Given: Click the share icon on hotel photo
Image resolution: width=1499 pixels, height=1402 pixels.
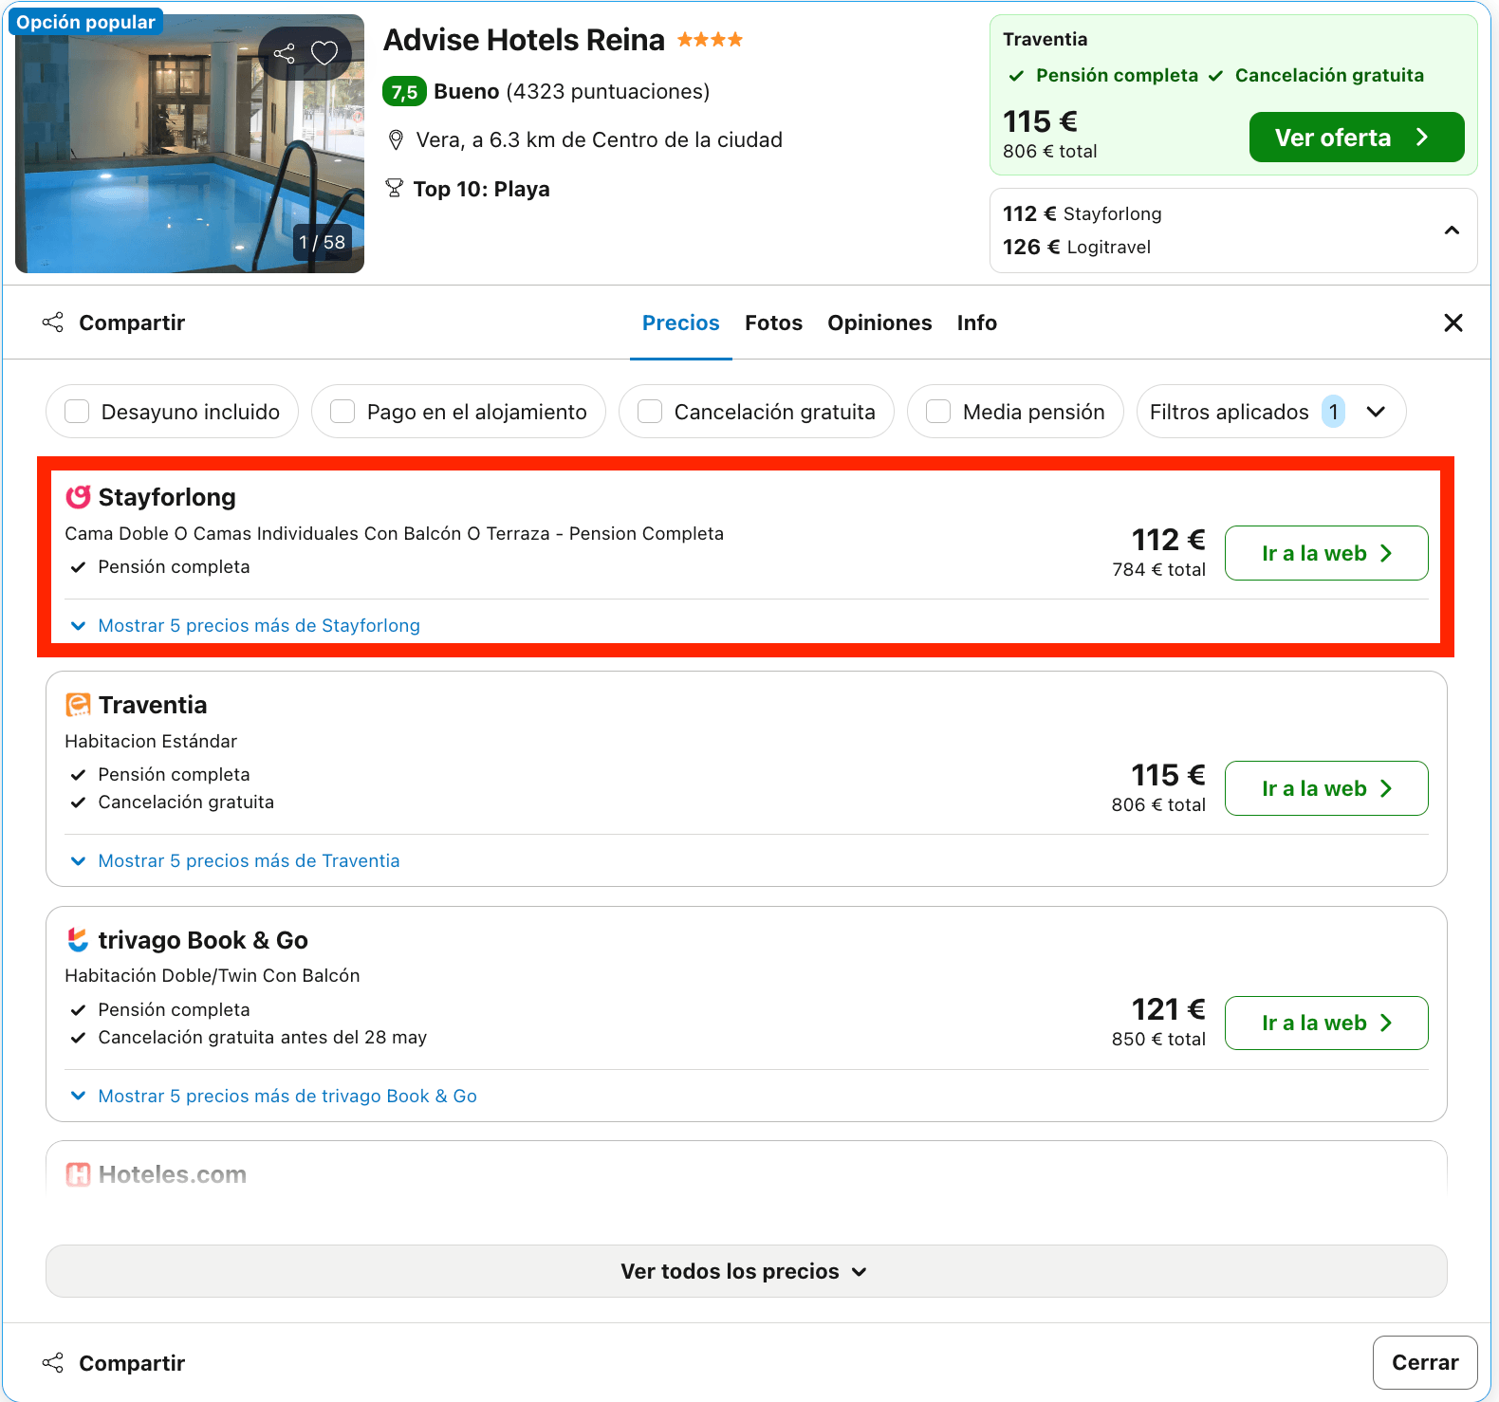Looking at the screenshot, I should (284, 53).
